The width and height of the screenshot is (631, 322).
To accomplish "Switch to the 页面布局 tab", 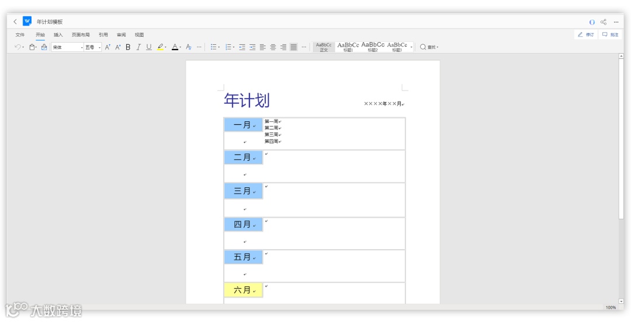I will coord(81,35).
